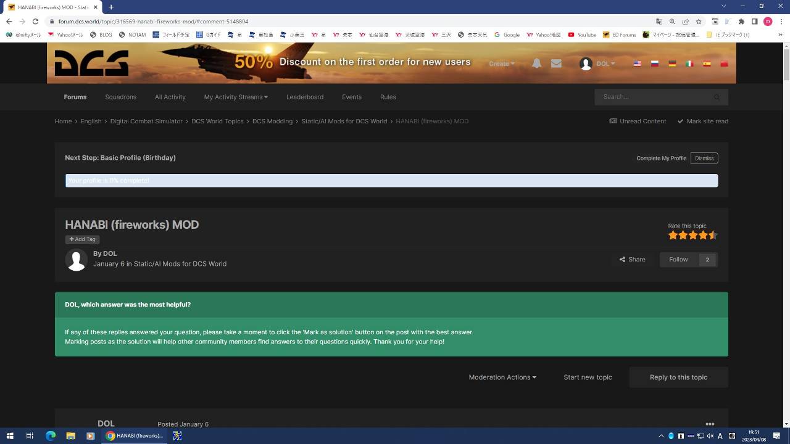This screenshot has height=444, width=790.
Task: Go back with the browser back arrow
Action: 9,21
